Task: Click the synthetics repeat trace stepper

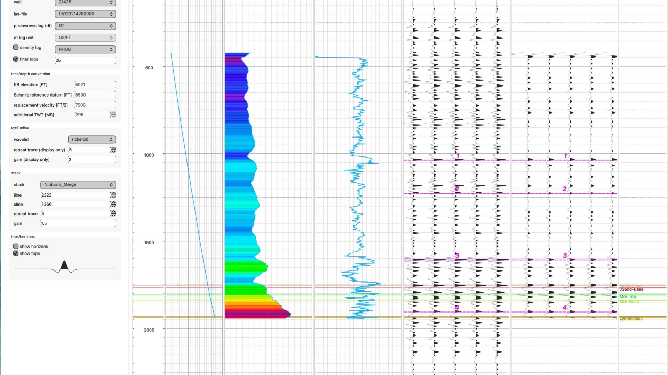Action: (113, 150)
